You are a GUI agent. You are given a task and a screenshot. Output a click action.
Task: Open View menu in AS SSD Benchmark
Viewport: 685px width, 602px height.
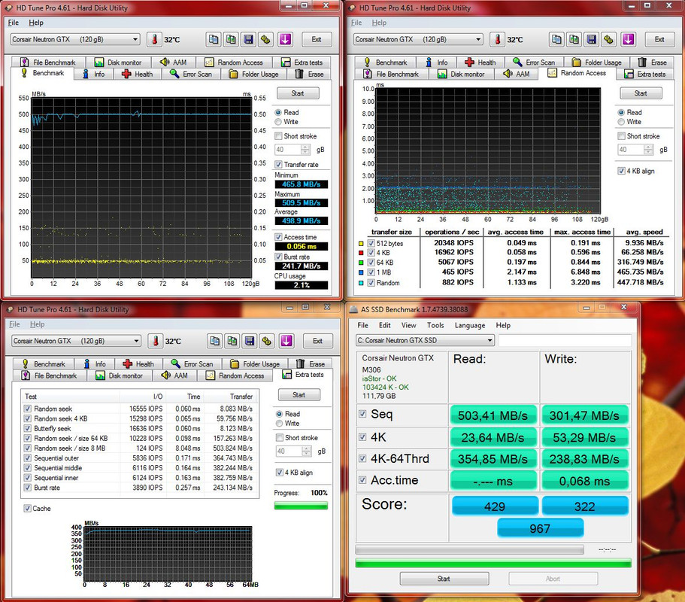pos(408,325)
